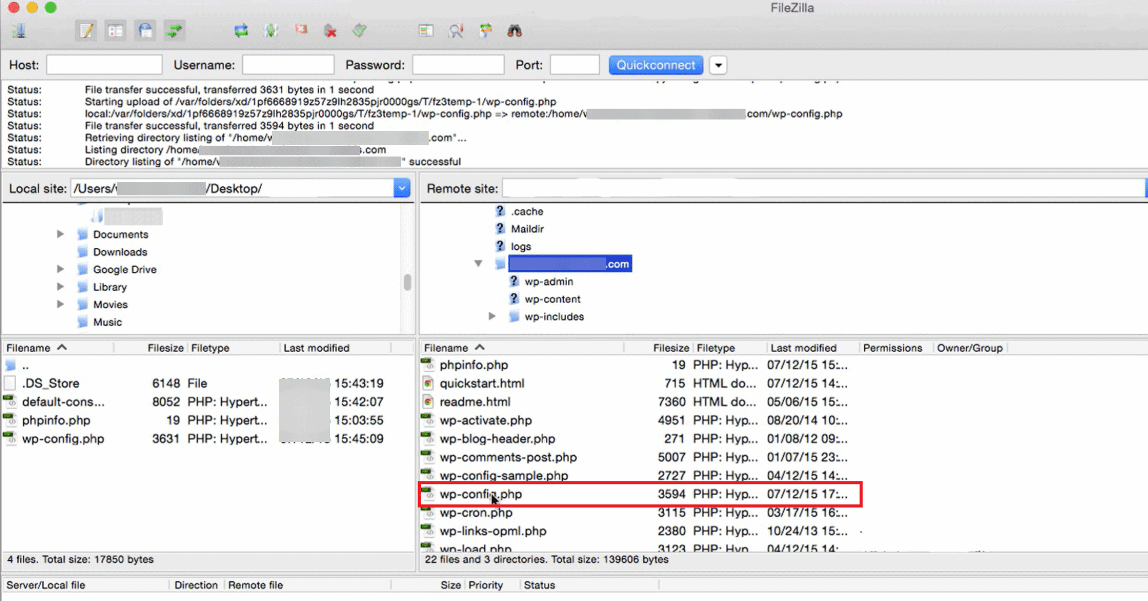
Task: Cancel the current operation
Action: (301, 30)
